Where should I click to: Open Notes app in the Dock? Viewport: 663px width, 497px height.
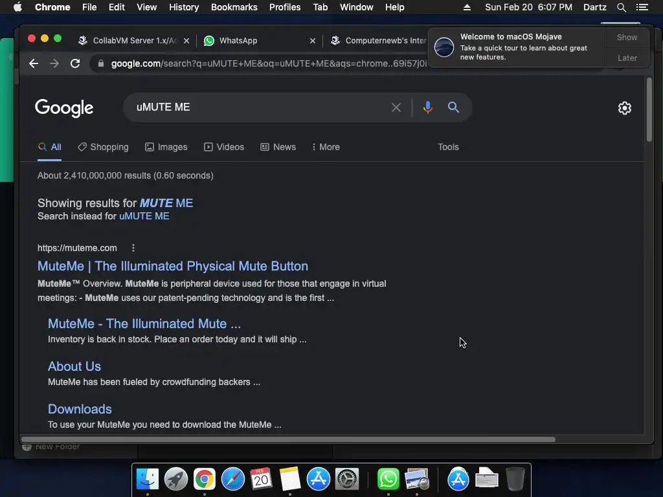click(289, 480)
